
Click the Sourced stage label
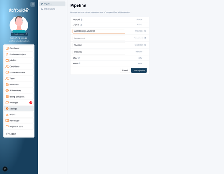76,20
